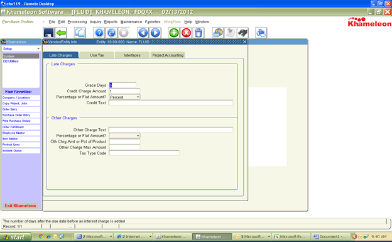Select System in the sidebar list

point(21,57)
